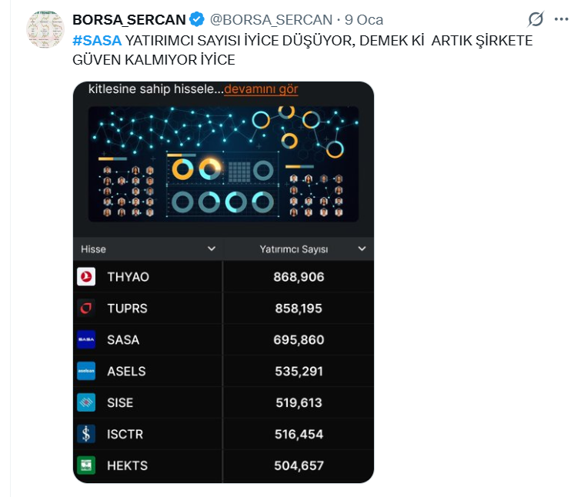Expand the Hisse column dropdown arrow
This screenshot has height=497, width=584.
coord(212,249)
